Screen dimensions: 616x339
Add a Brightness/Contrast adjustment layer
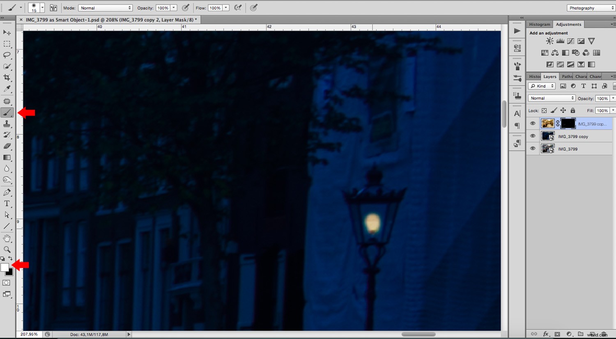549,41
